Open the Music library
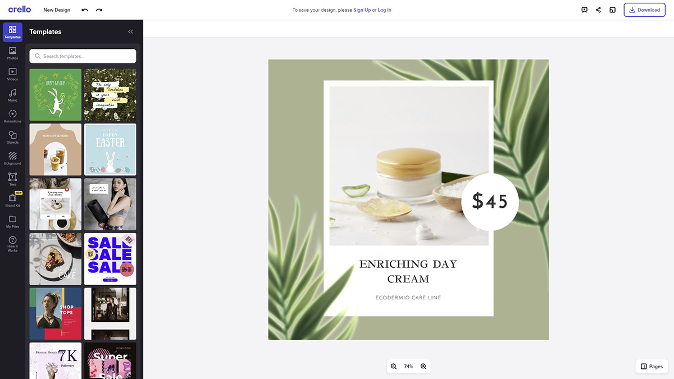 [12, 95]
